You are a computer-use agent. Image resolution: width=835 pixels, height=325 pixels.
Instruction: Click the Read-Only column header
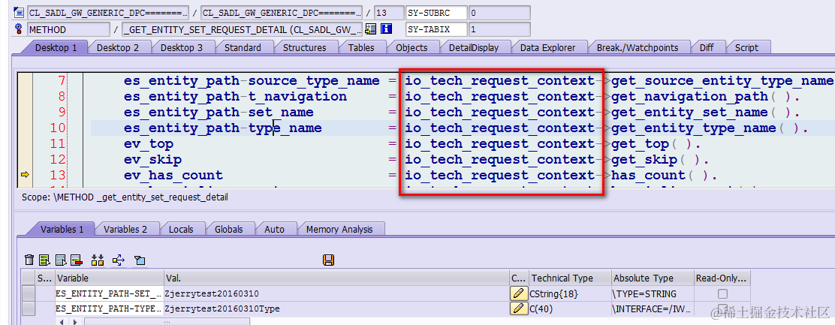pos(722,278)
